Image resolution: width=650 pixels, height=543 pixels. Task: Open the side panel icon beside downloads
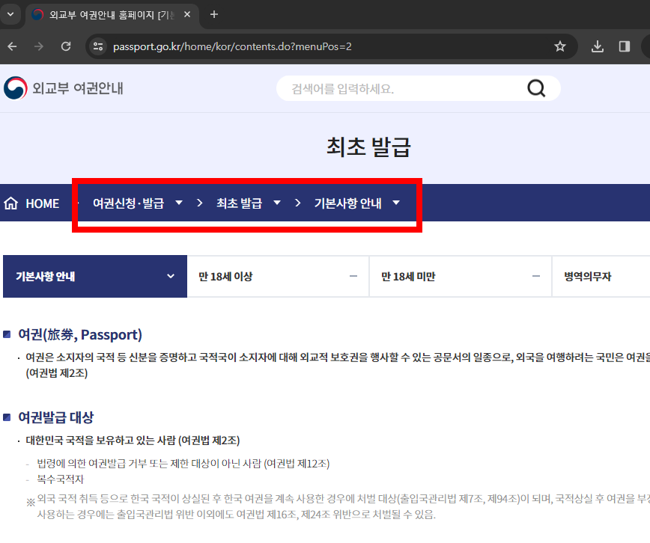[624, 46]
